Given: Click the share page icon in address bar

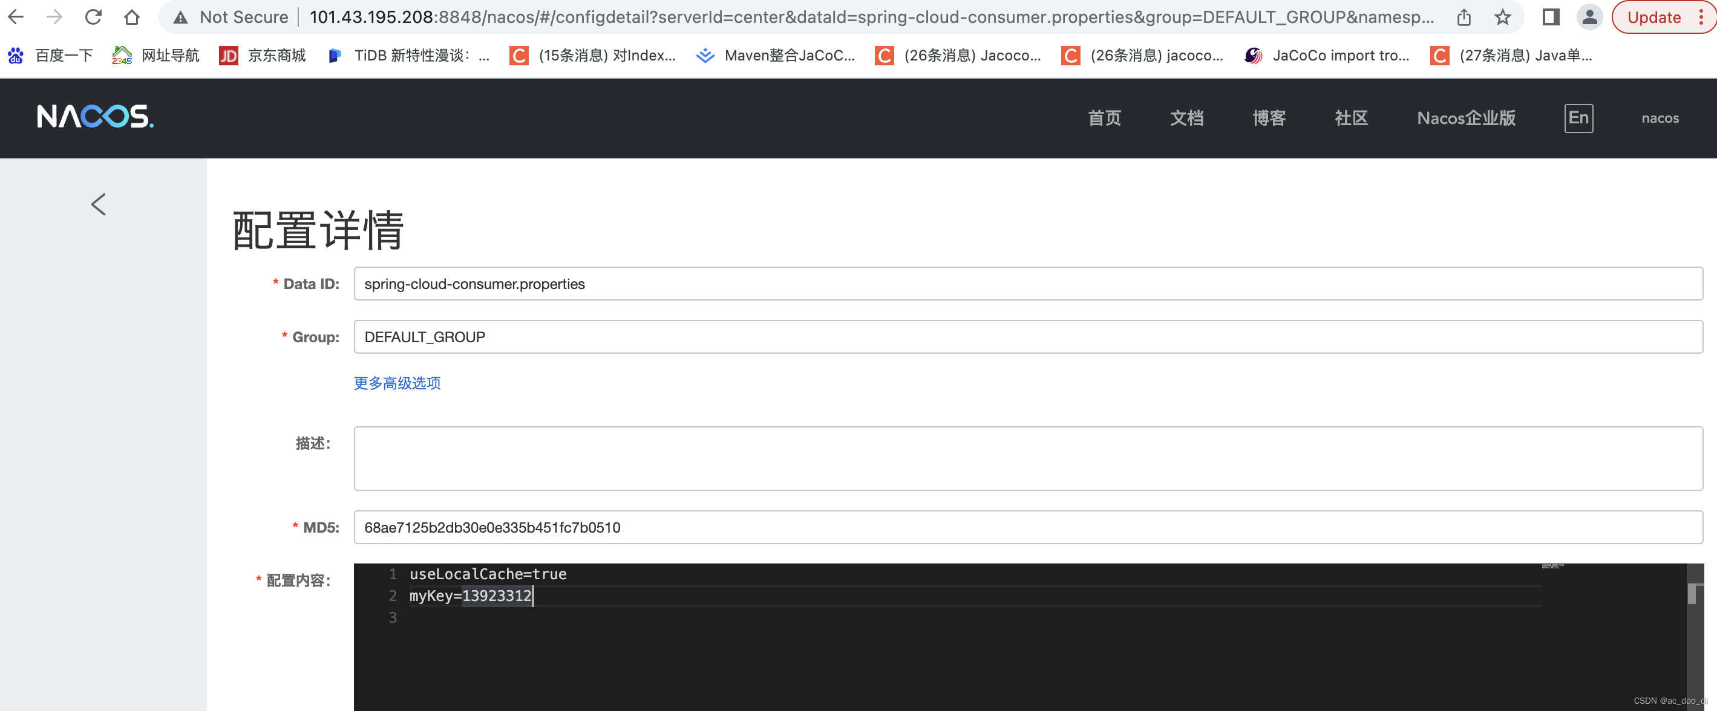Looking at the screenshot, I should tap(1464, 18).
